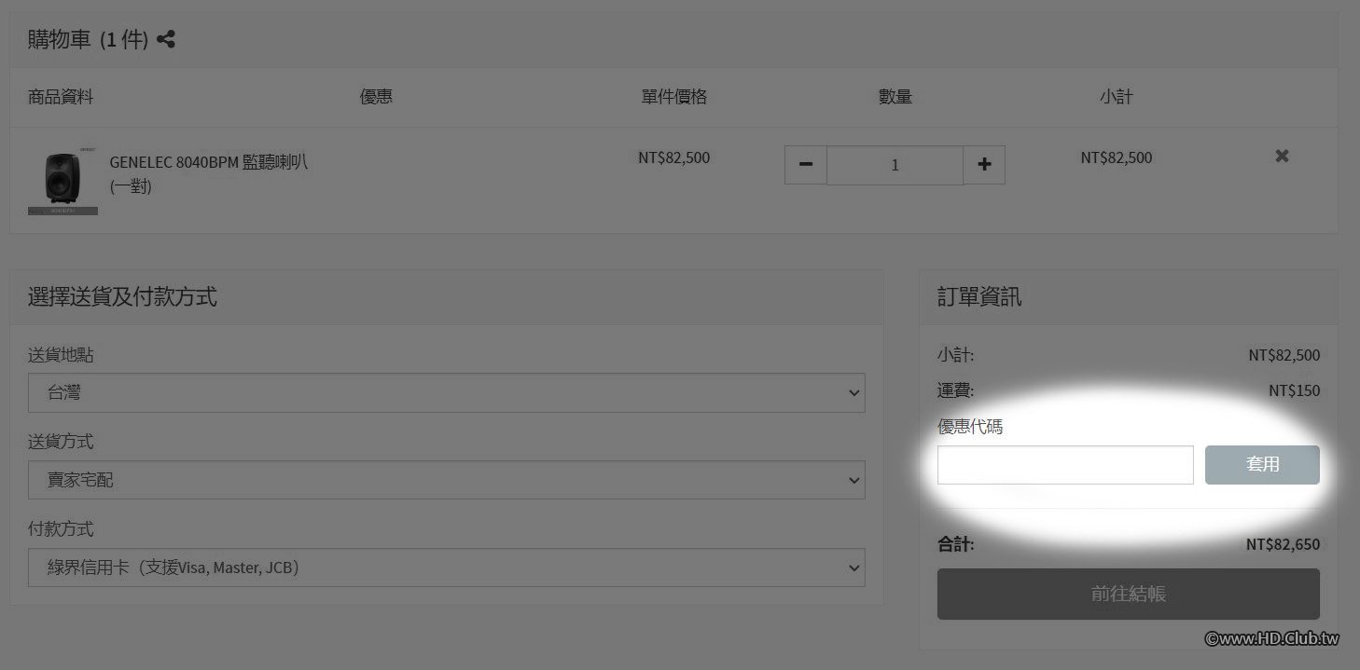Click the 優惠 column header

pyautogui.click(x=376, y=97)
